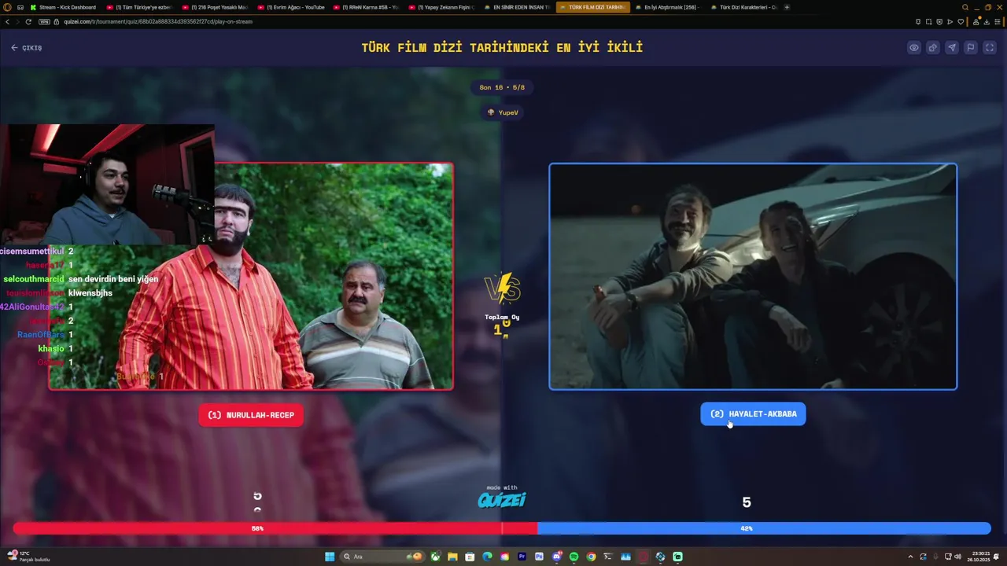Image resolution: width=1007 pixels, height=566 pixels.
Task: Click the flag report icon
Action: [x=971, y=48]
